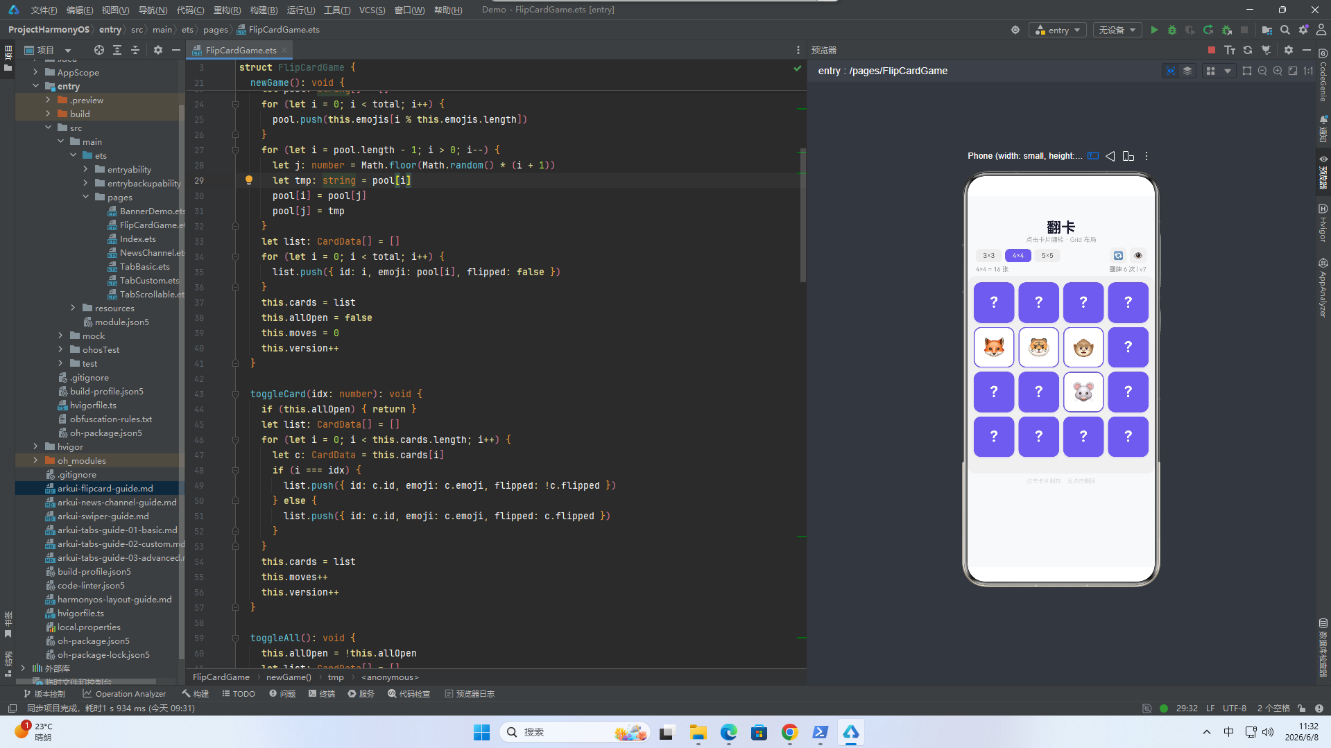
Task: Expand the hvigor folder
Action: tap(36, 446)
